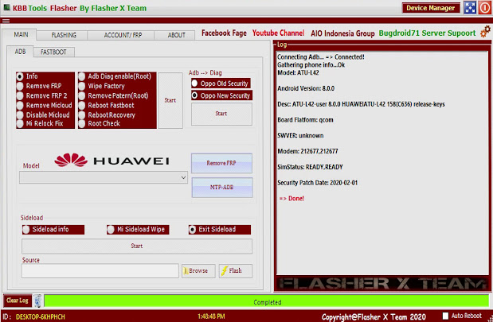The image size is (493, 322).
Task: Click the 'Model: ATU-L42' log line
Action: (298, 73)
